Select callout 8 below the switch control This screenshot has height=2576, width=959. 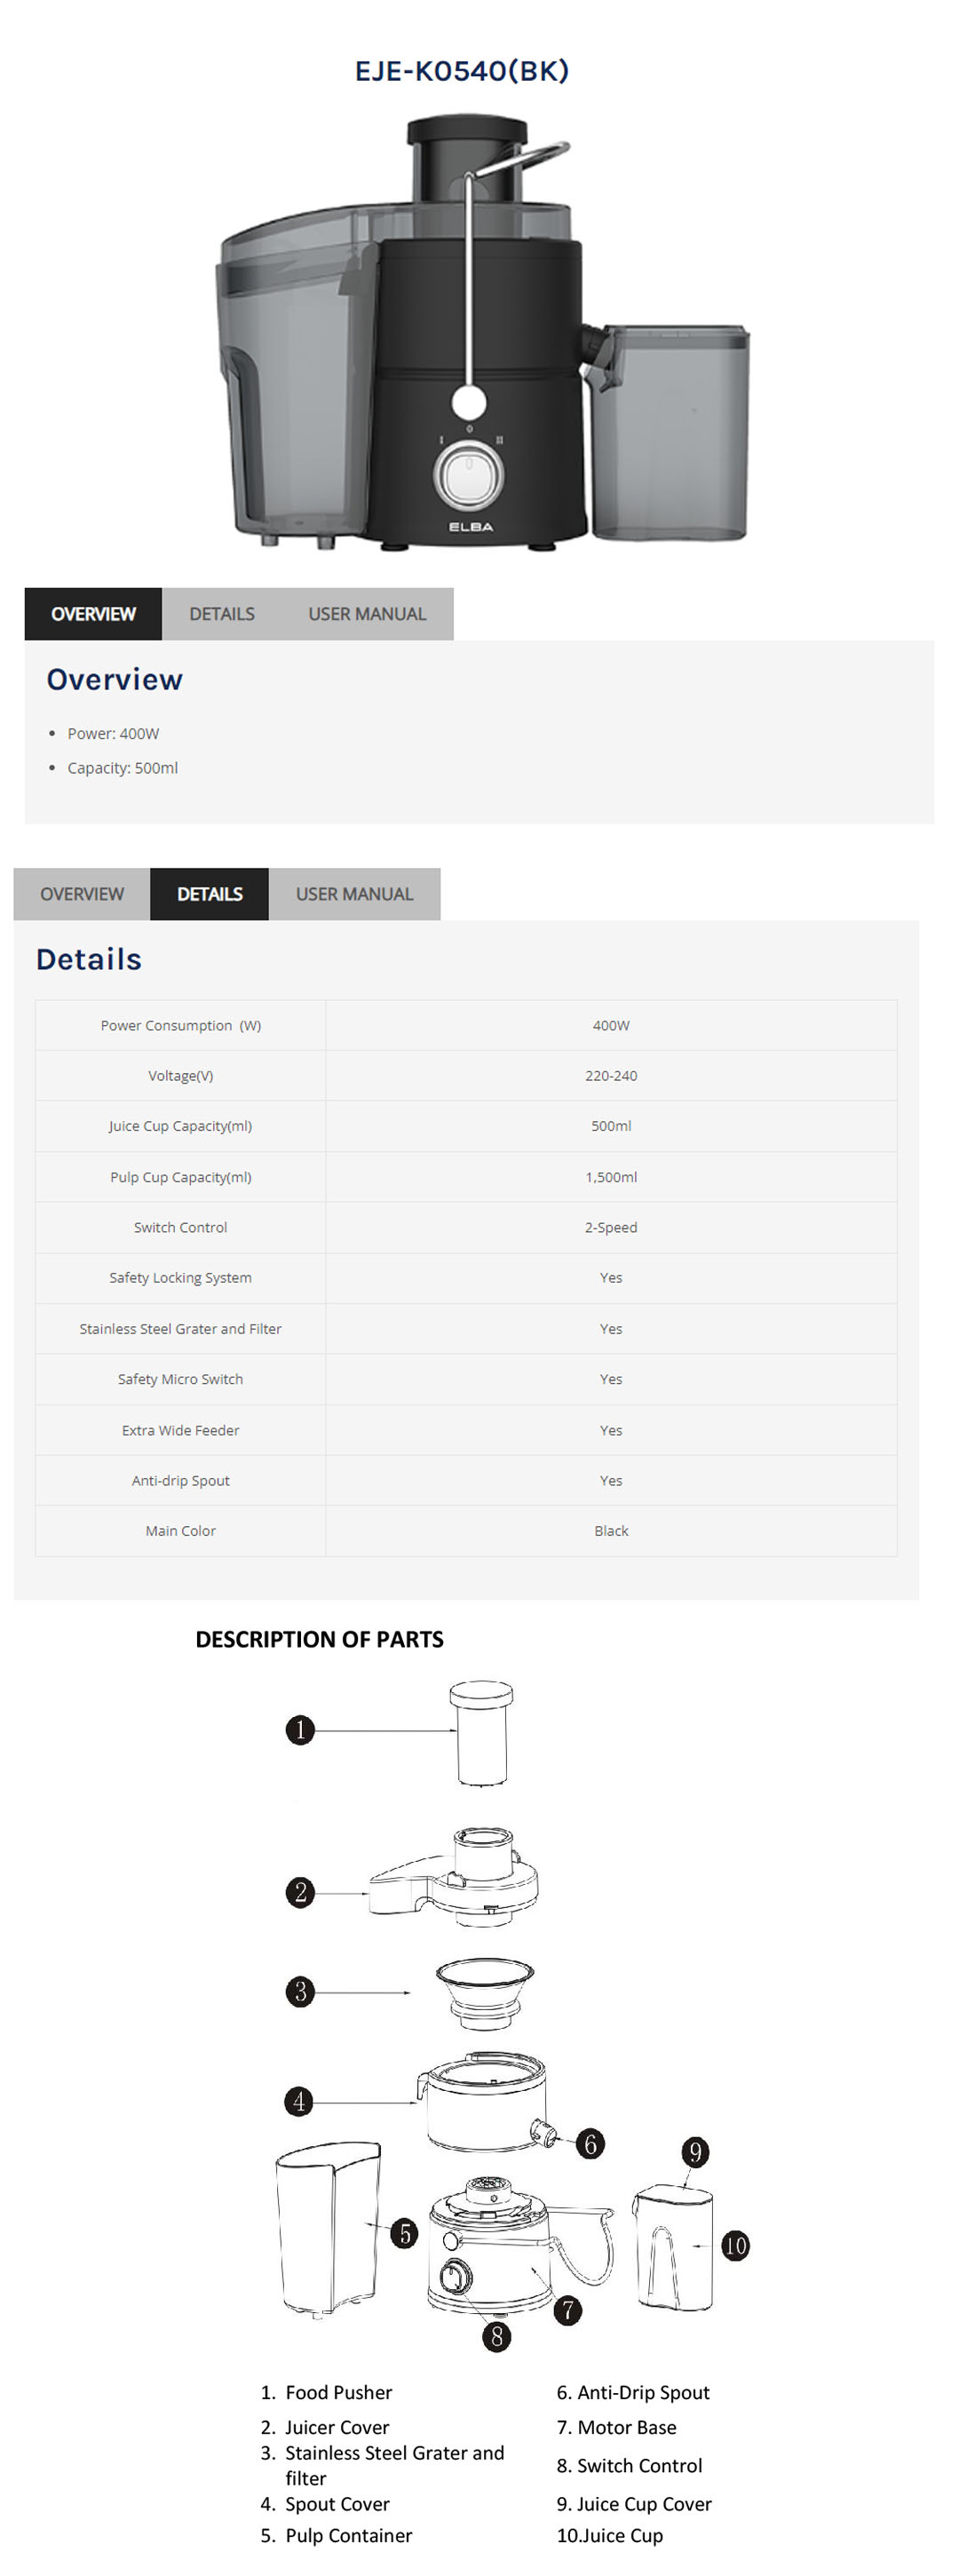(x=496, y=2336)
